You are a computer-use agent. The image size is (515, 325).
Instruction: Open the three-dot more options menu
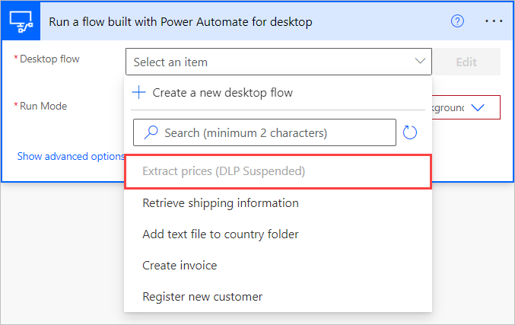pyautogui.click(x=494, y=21)
